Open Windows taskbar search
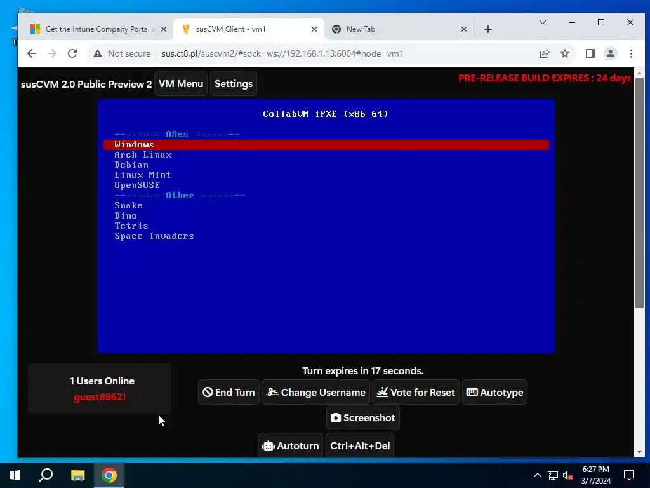This screenshot has height=488, width=650. point(46,475)
